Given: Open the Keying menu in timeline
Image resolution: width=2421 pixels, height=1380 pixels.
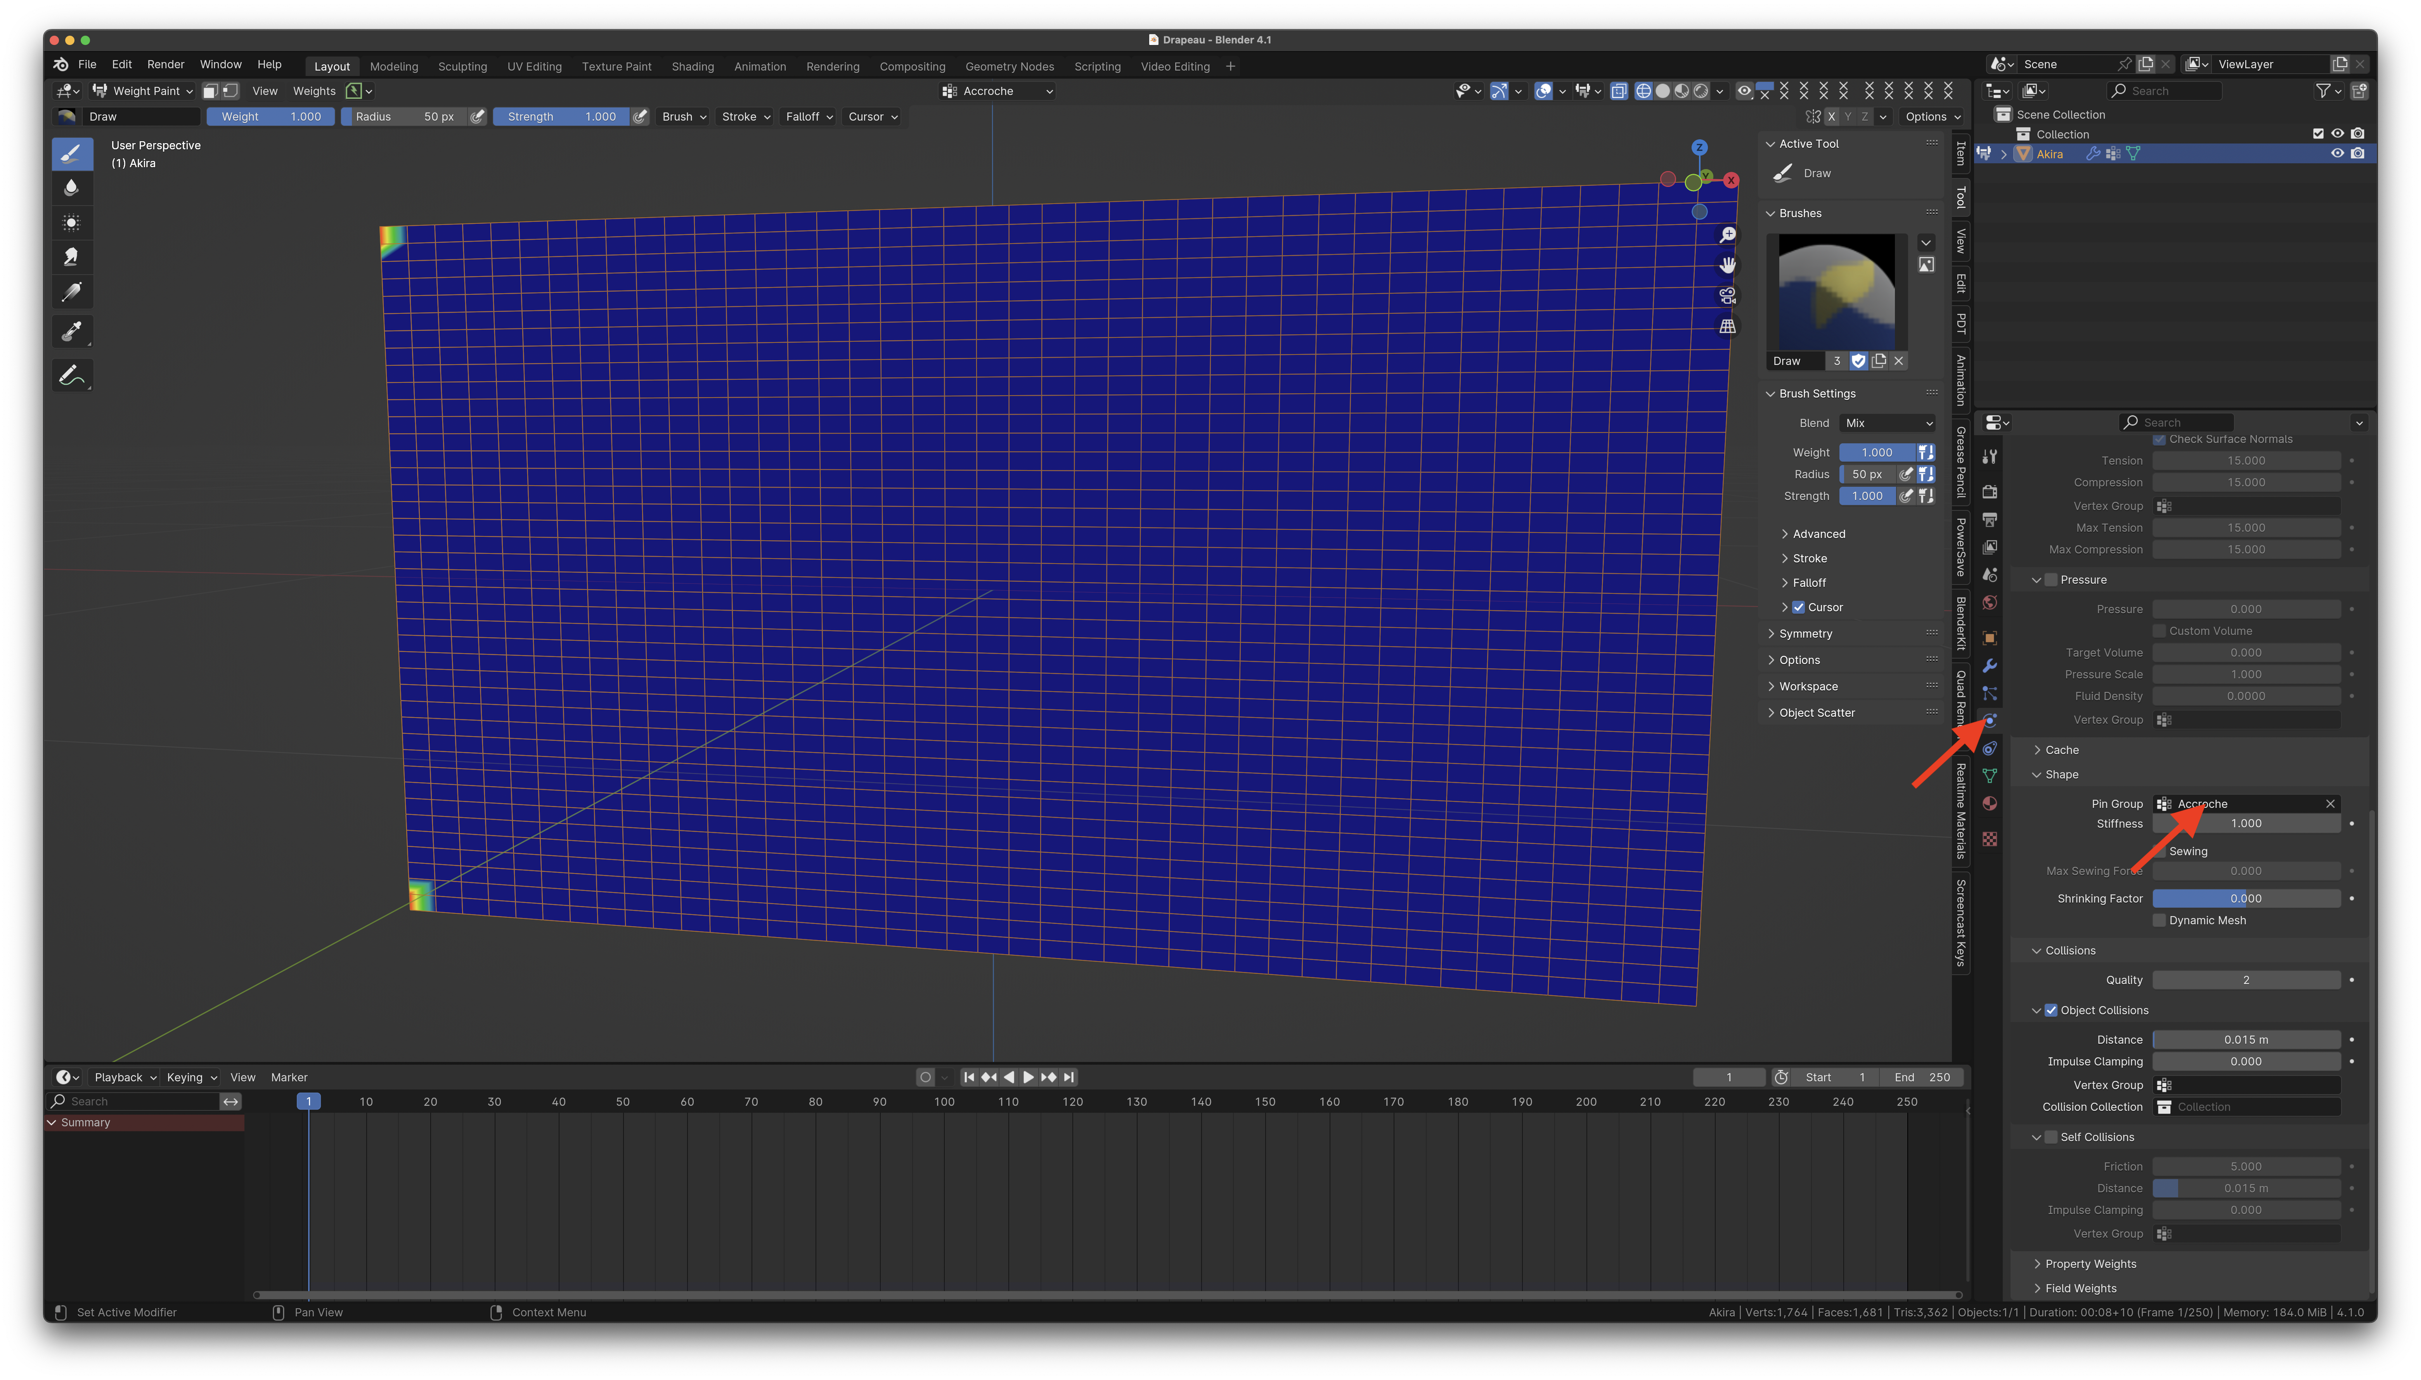Looking at the screenshot, I should coord(192,1077).
